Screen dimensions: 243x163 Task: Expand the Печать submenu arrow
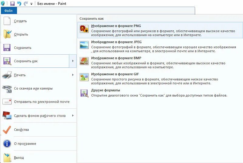tap(73, 75)
